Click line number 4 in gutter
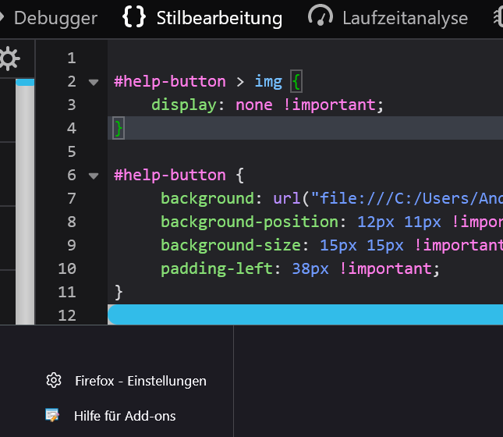 tap(72, 128)
